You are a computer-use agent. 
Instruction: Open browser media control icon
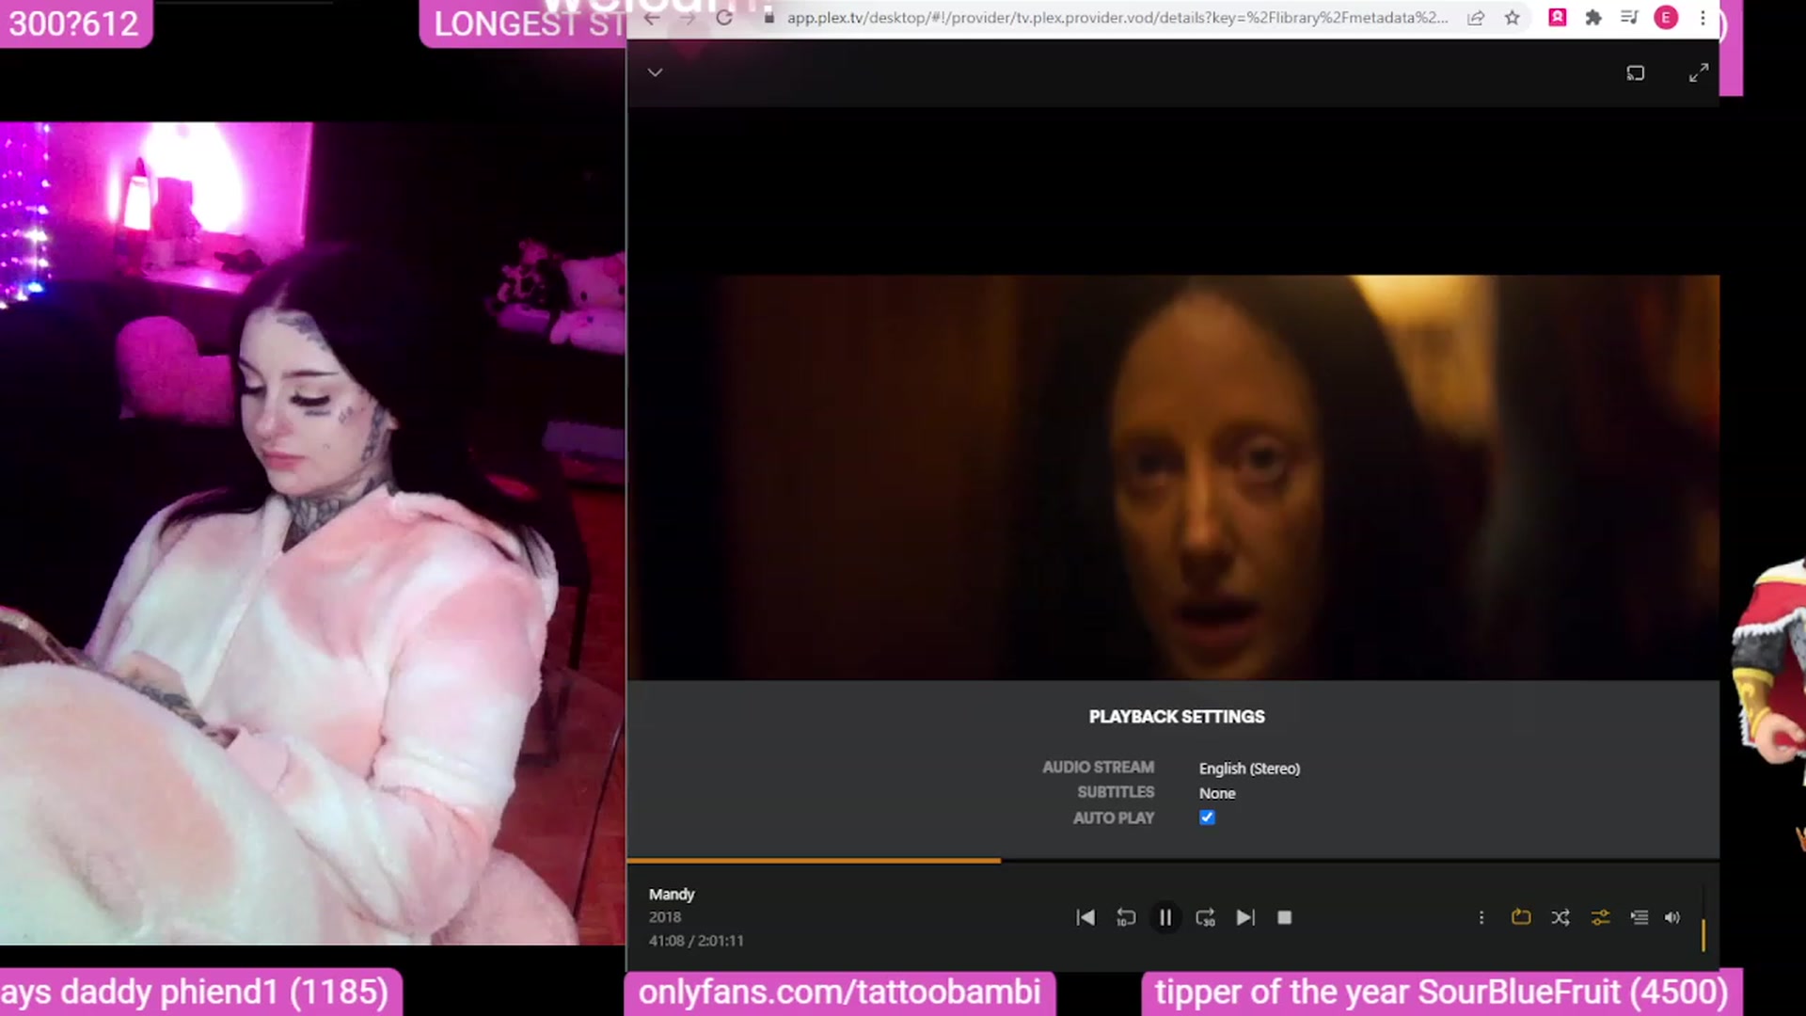(1629, 18)
